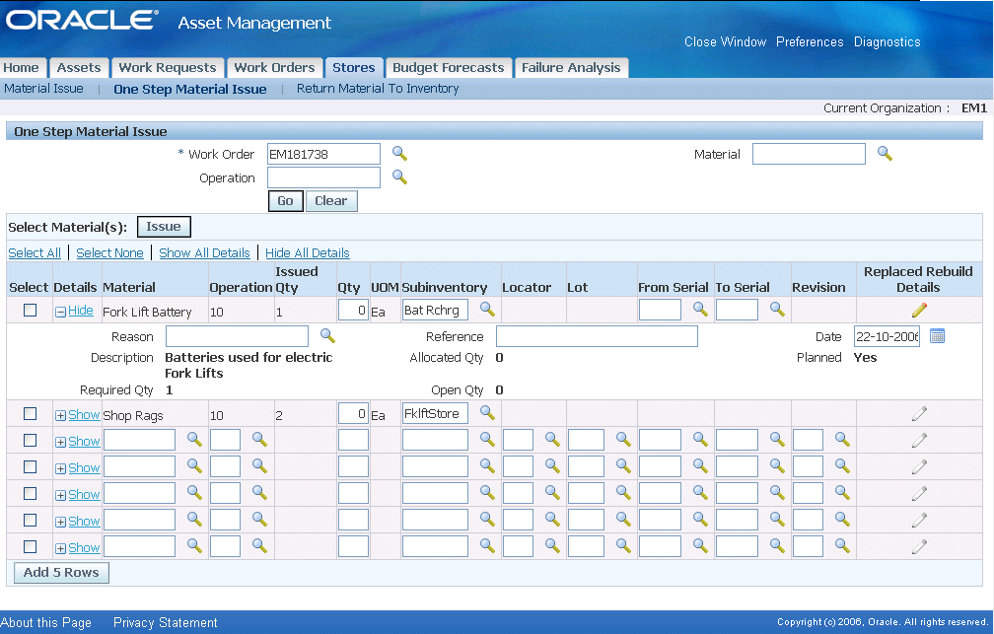Click into the Work Order field
Viewport: 994px width, 634px height.
pyautogui.click(x=323, y=154)
